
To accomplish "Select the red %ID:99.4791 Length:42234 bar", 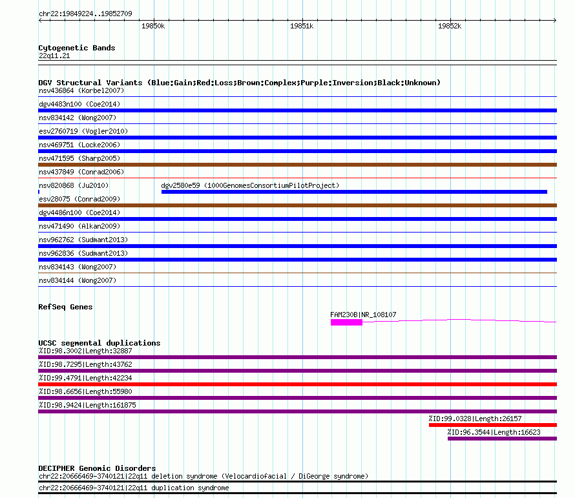I will point(297,384).
